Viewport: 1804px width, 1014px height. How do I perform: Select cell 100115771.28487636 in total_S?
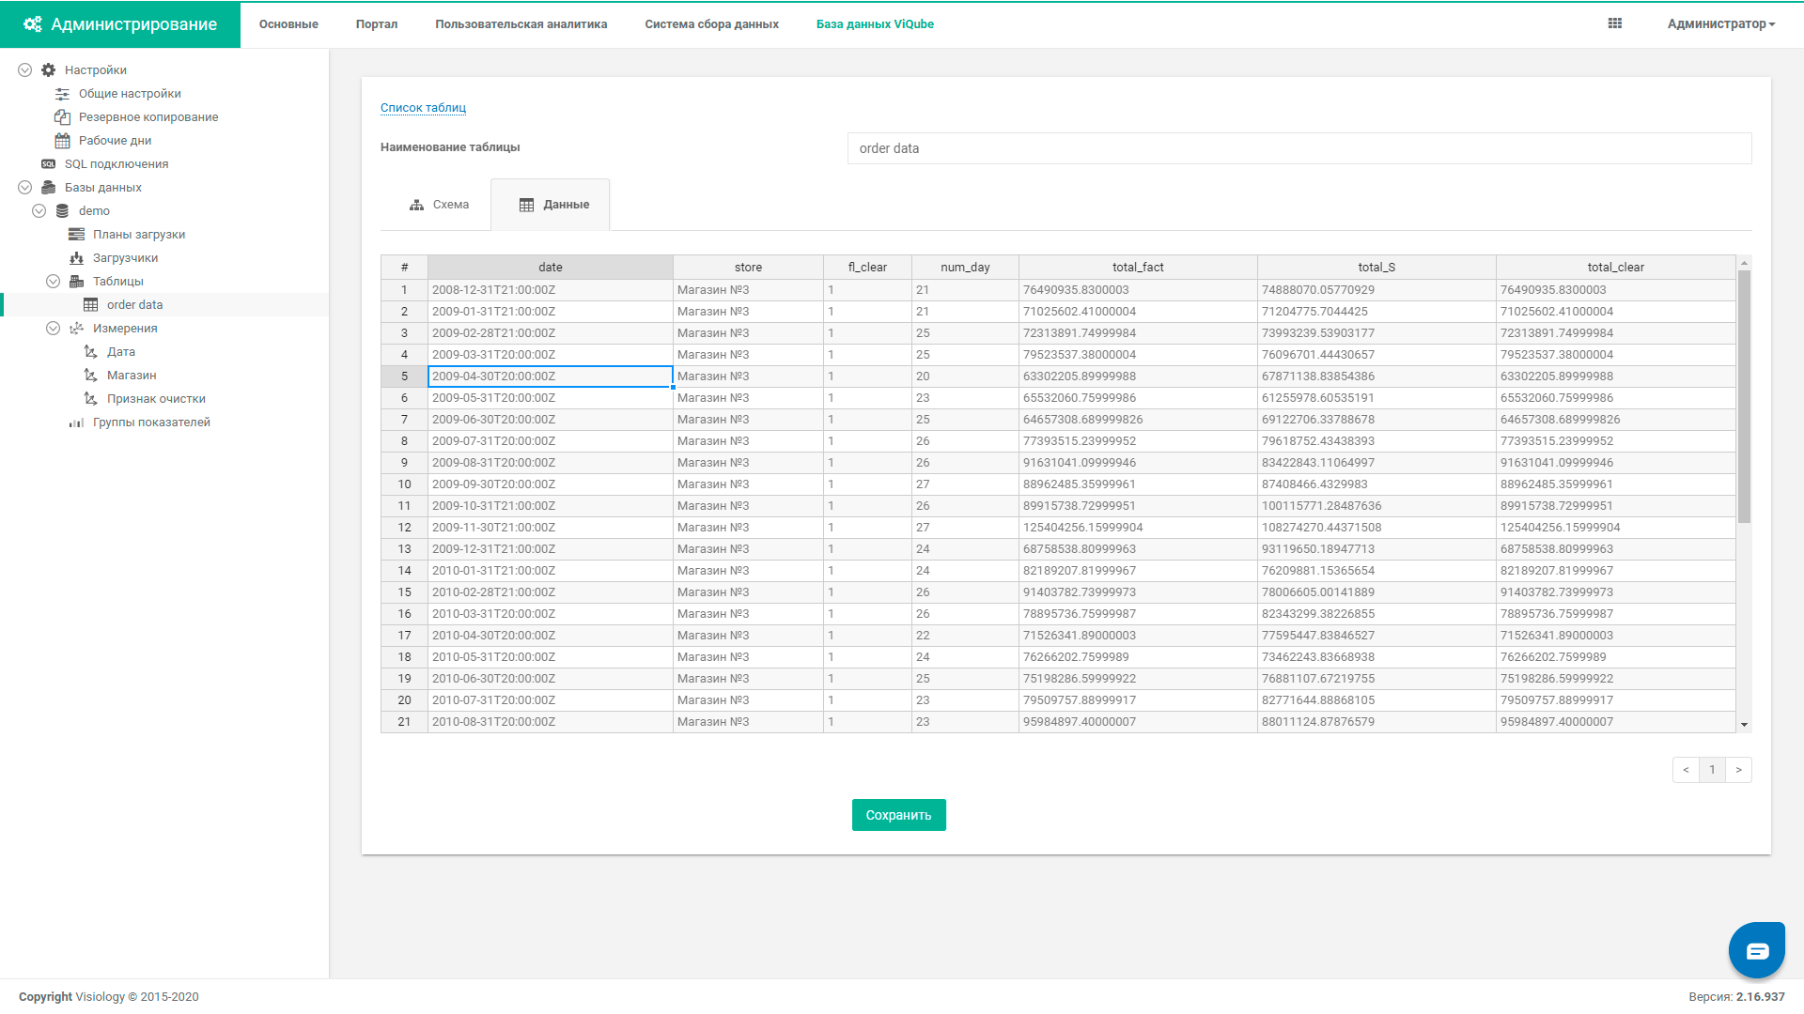[1376, 506]
